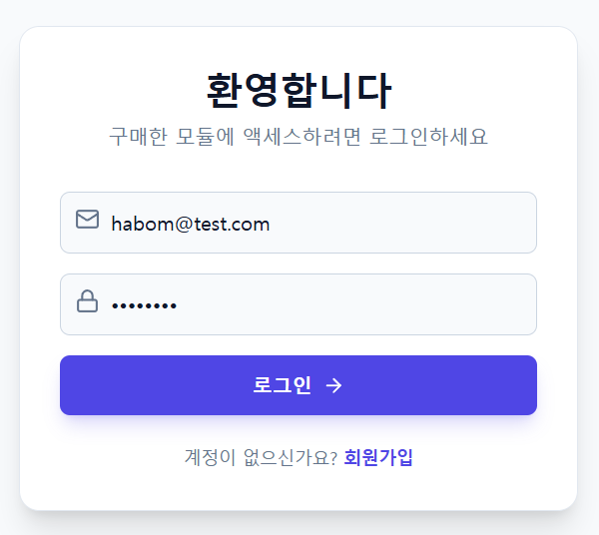Open the 회원가입 sign-up link
The height and width of the screenshot is (535, 599).
(x=378, y=457)
